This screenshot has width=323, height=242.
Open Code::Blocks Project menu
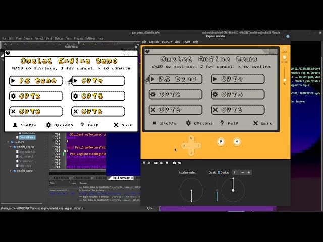tap(39, 38)
